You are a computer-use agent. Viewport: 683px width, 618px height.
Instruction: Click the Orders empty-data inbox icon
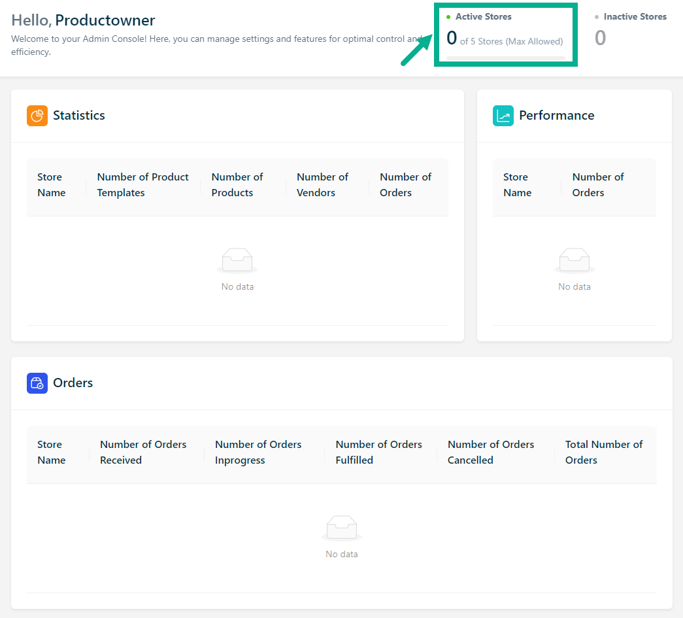341,528
